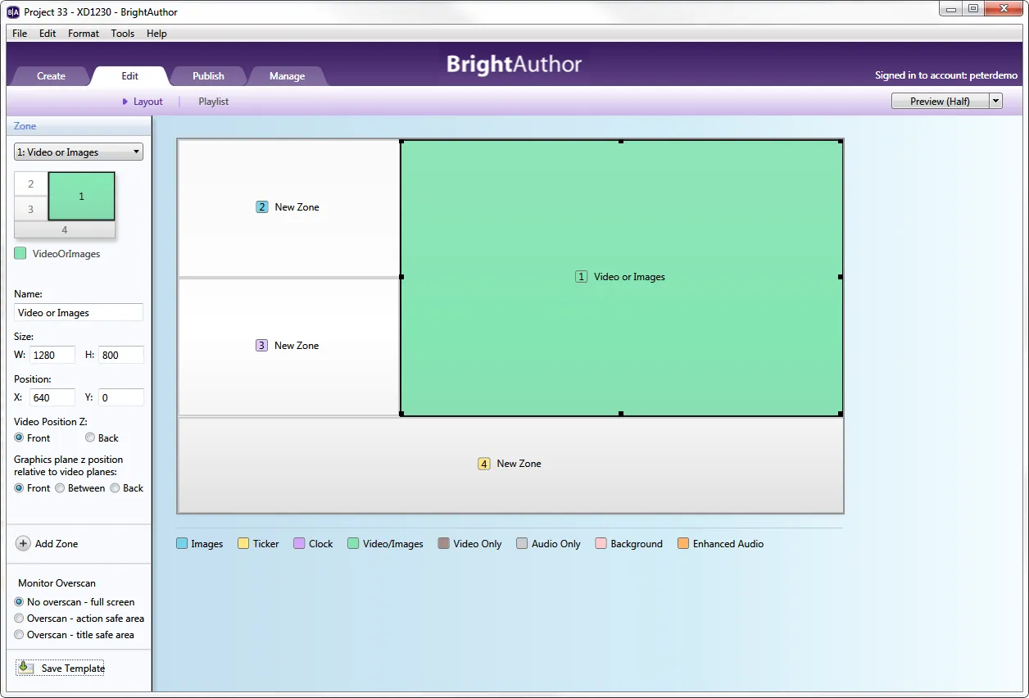Click the Zone panel header
This screenshot has width=1029, height=698.
pyautogui.click(x=79, y=126)
